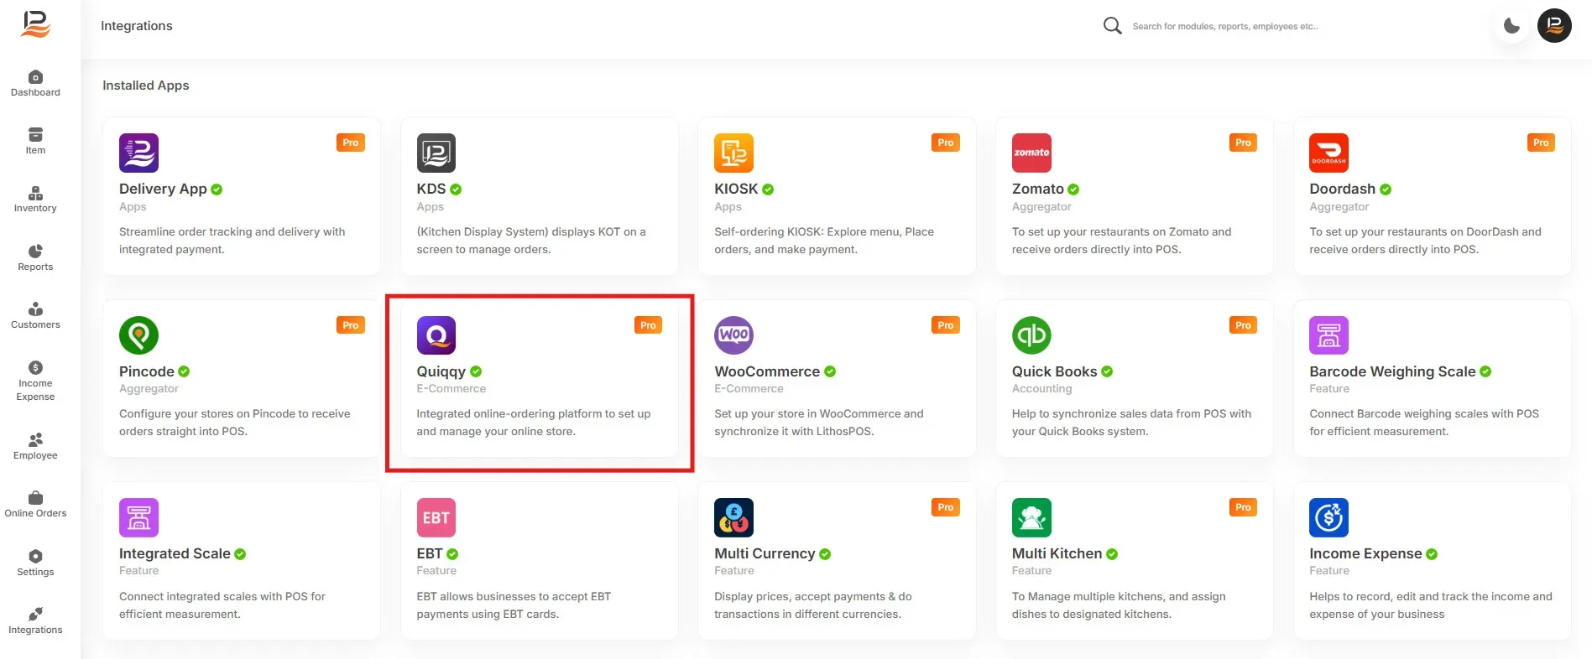
Task: Click the Quick Books logo icon
Action: tap(1031, 335)
